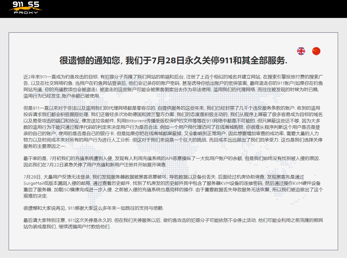Switch language with the UK flag
Image resolution: width=347 pixels, height=258 pixels.
pyautogui.click(x=301, y=51)
